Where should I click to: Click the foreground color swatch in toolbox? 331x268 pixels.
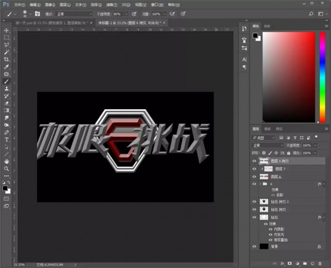5,188
